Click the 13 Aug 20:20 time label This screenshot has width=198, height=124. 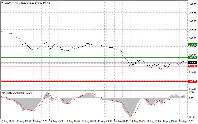[x=89, y=121]
